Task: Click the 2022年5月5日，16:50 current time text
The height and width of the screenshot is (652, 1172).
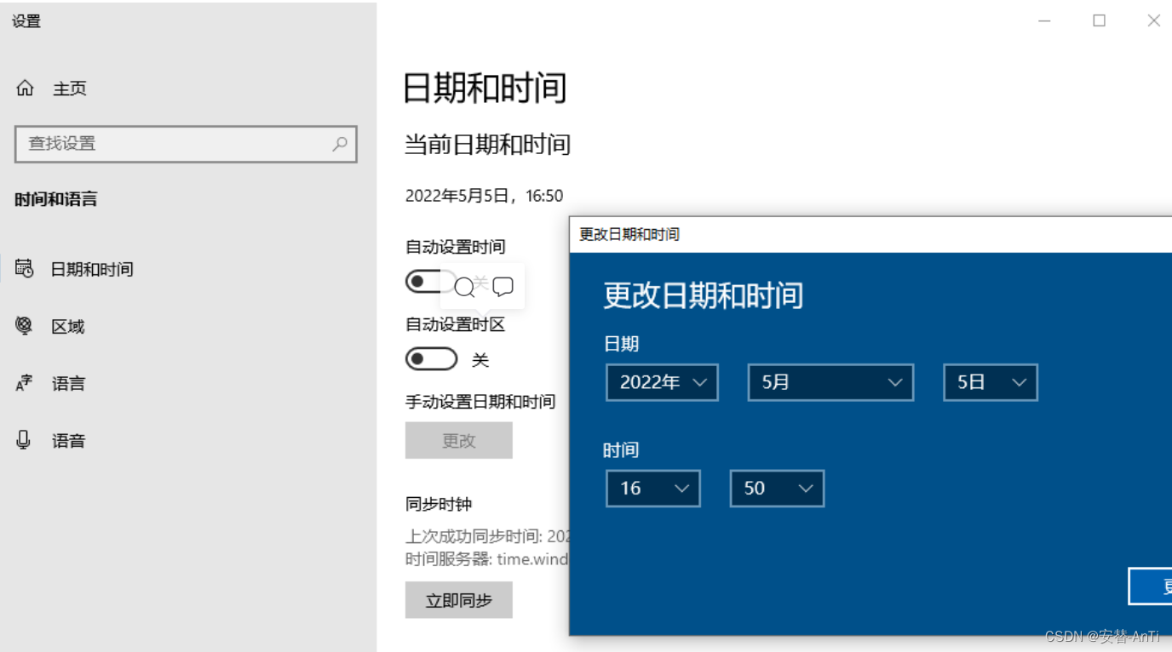Action: tap(484, 196)
